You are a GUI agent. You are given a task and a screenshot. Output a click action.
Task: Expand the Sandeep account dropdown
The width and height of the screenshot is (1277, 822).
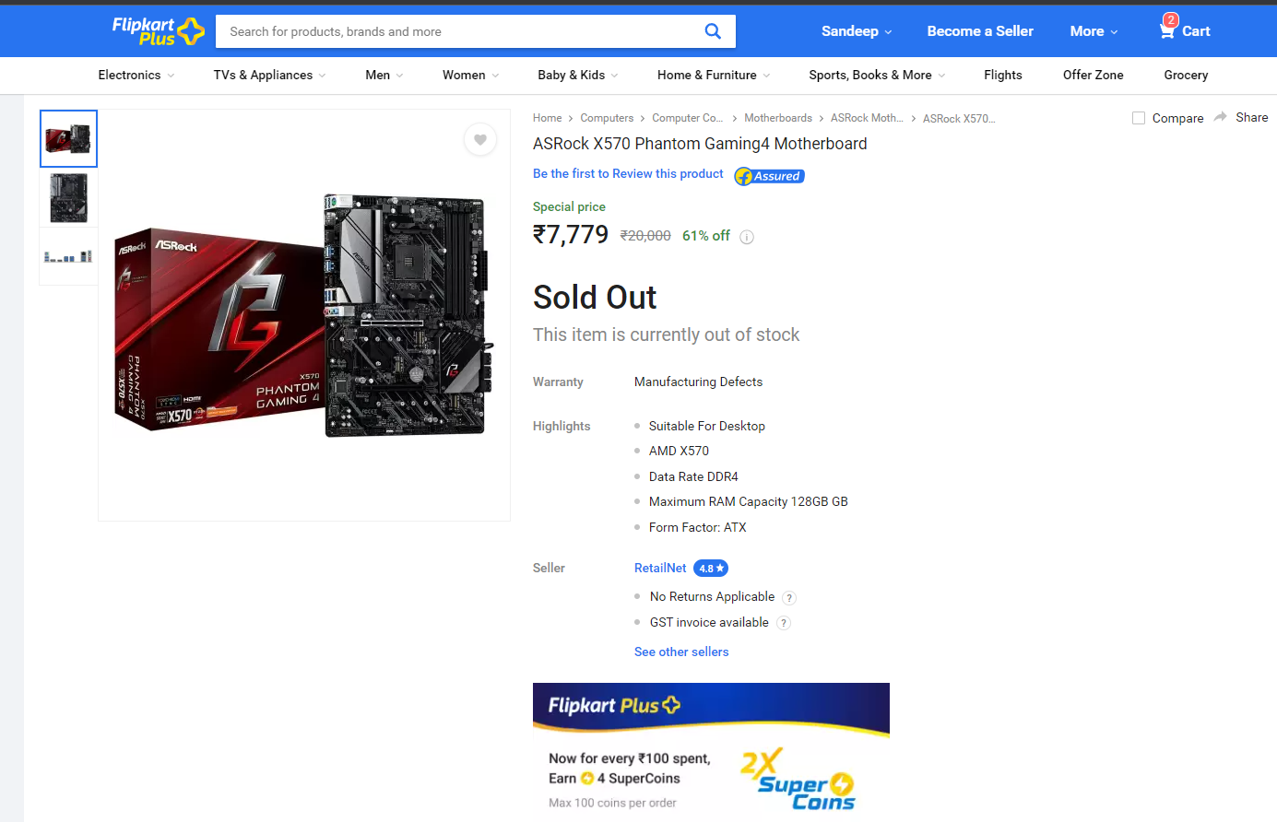pos(857,31)
